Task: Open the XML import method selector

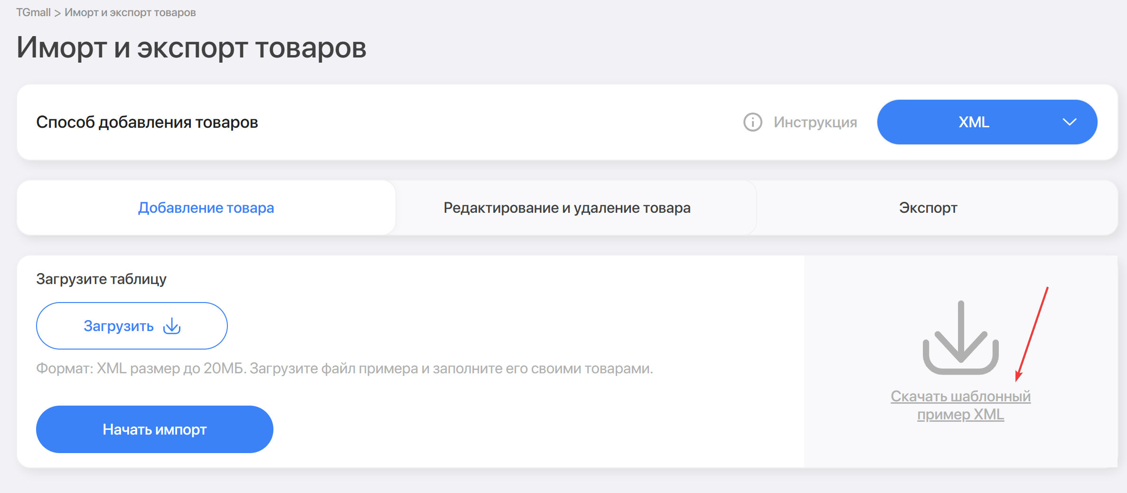Action: pyautogui.click(x=973, y=122)
